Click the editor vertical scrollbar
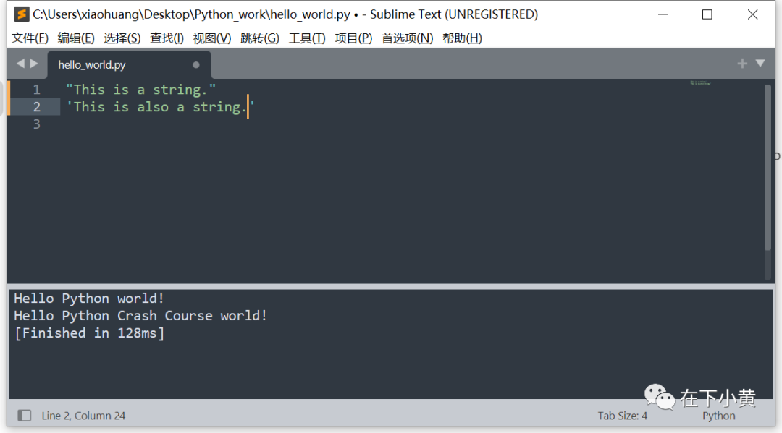This screenshot has height=433, width=782. 768,167
